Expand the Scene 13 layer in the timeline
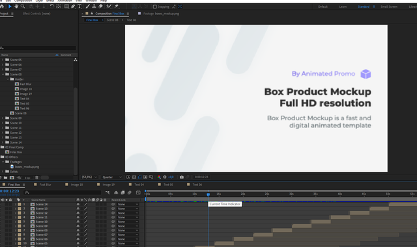Screen dimensions: 417x247 click(16, 209)
